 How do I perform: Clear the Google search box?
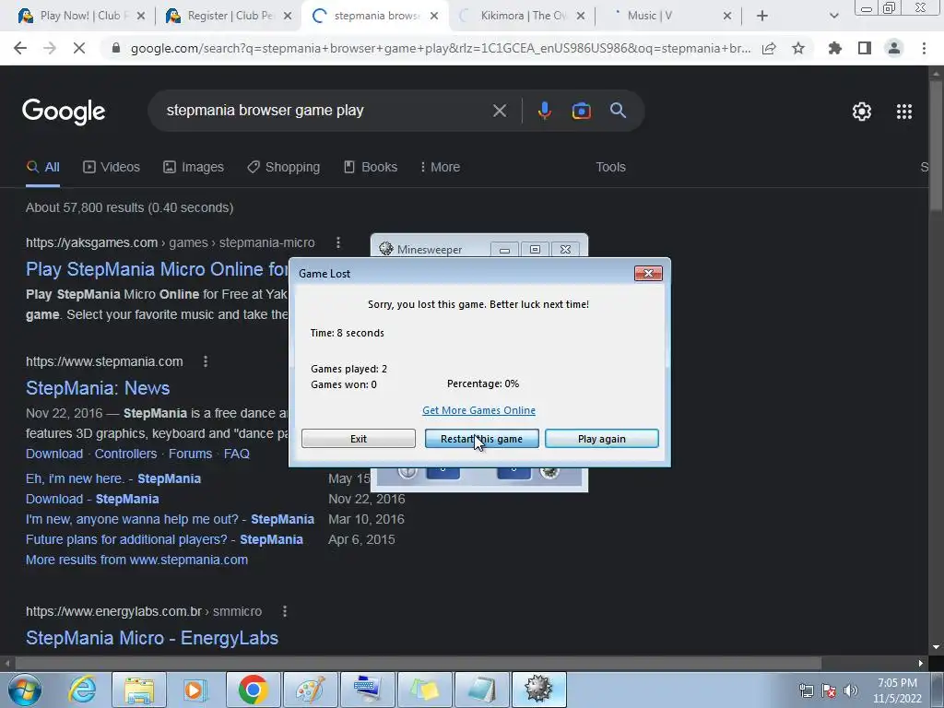click(x=499, y=111)
